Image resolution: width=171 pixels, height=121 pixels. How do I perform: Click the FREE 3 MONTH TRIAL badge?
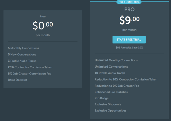tap(129, 2)
